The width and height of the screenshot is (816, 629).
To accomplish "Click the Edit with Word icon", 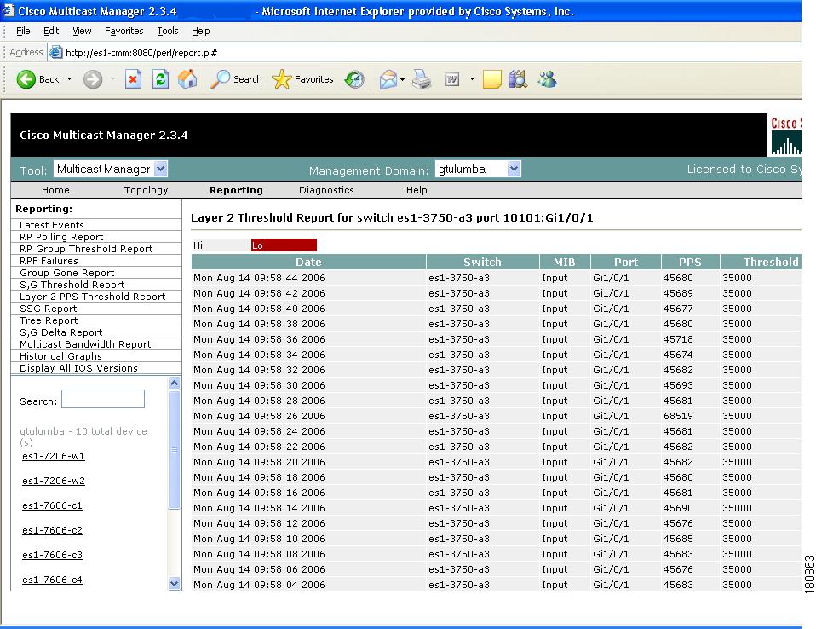I will coord(452,79).
